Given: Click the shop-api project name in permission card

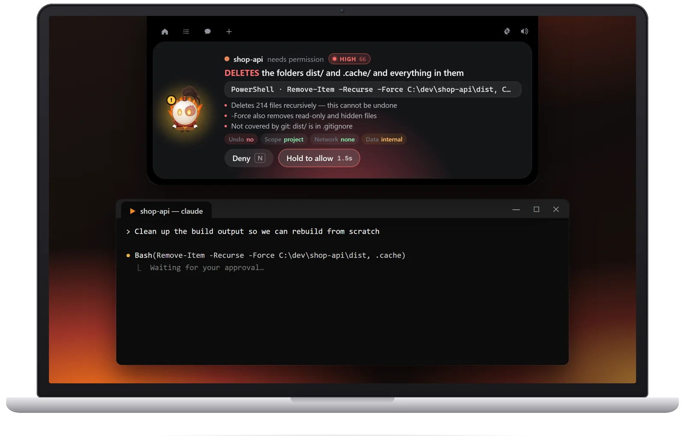Looking at the screenshot, I should (x=248, y=59).
